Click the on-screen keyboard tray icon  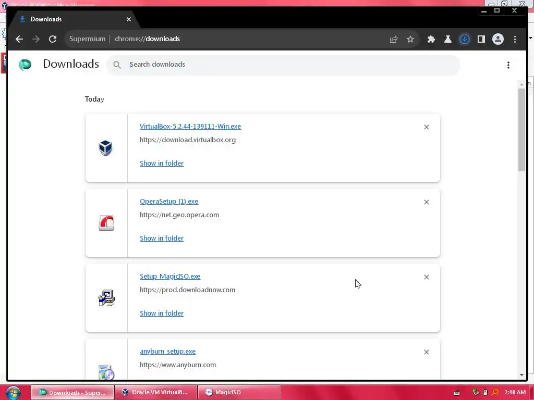[457, 393]
